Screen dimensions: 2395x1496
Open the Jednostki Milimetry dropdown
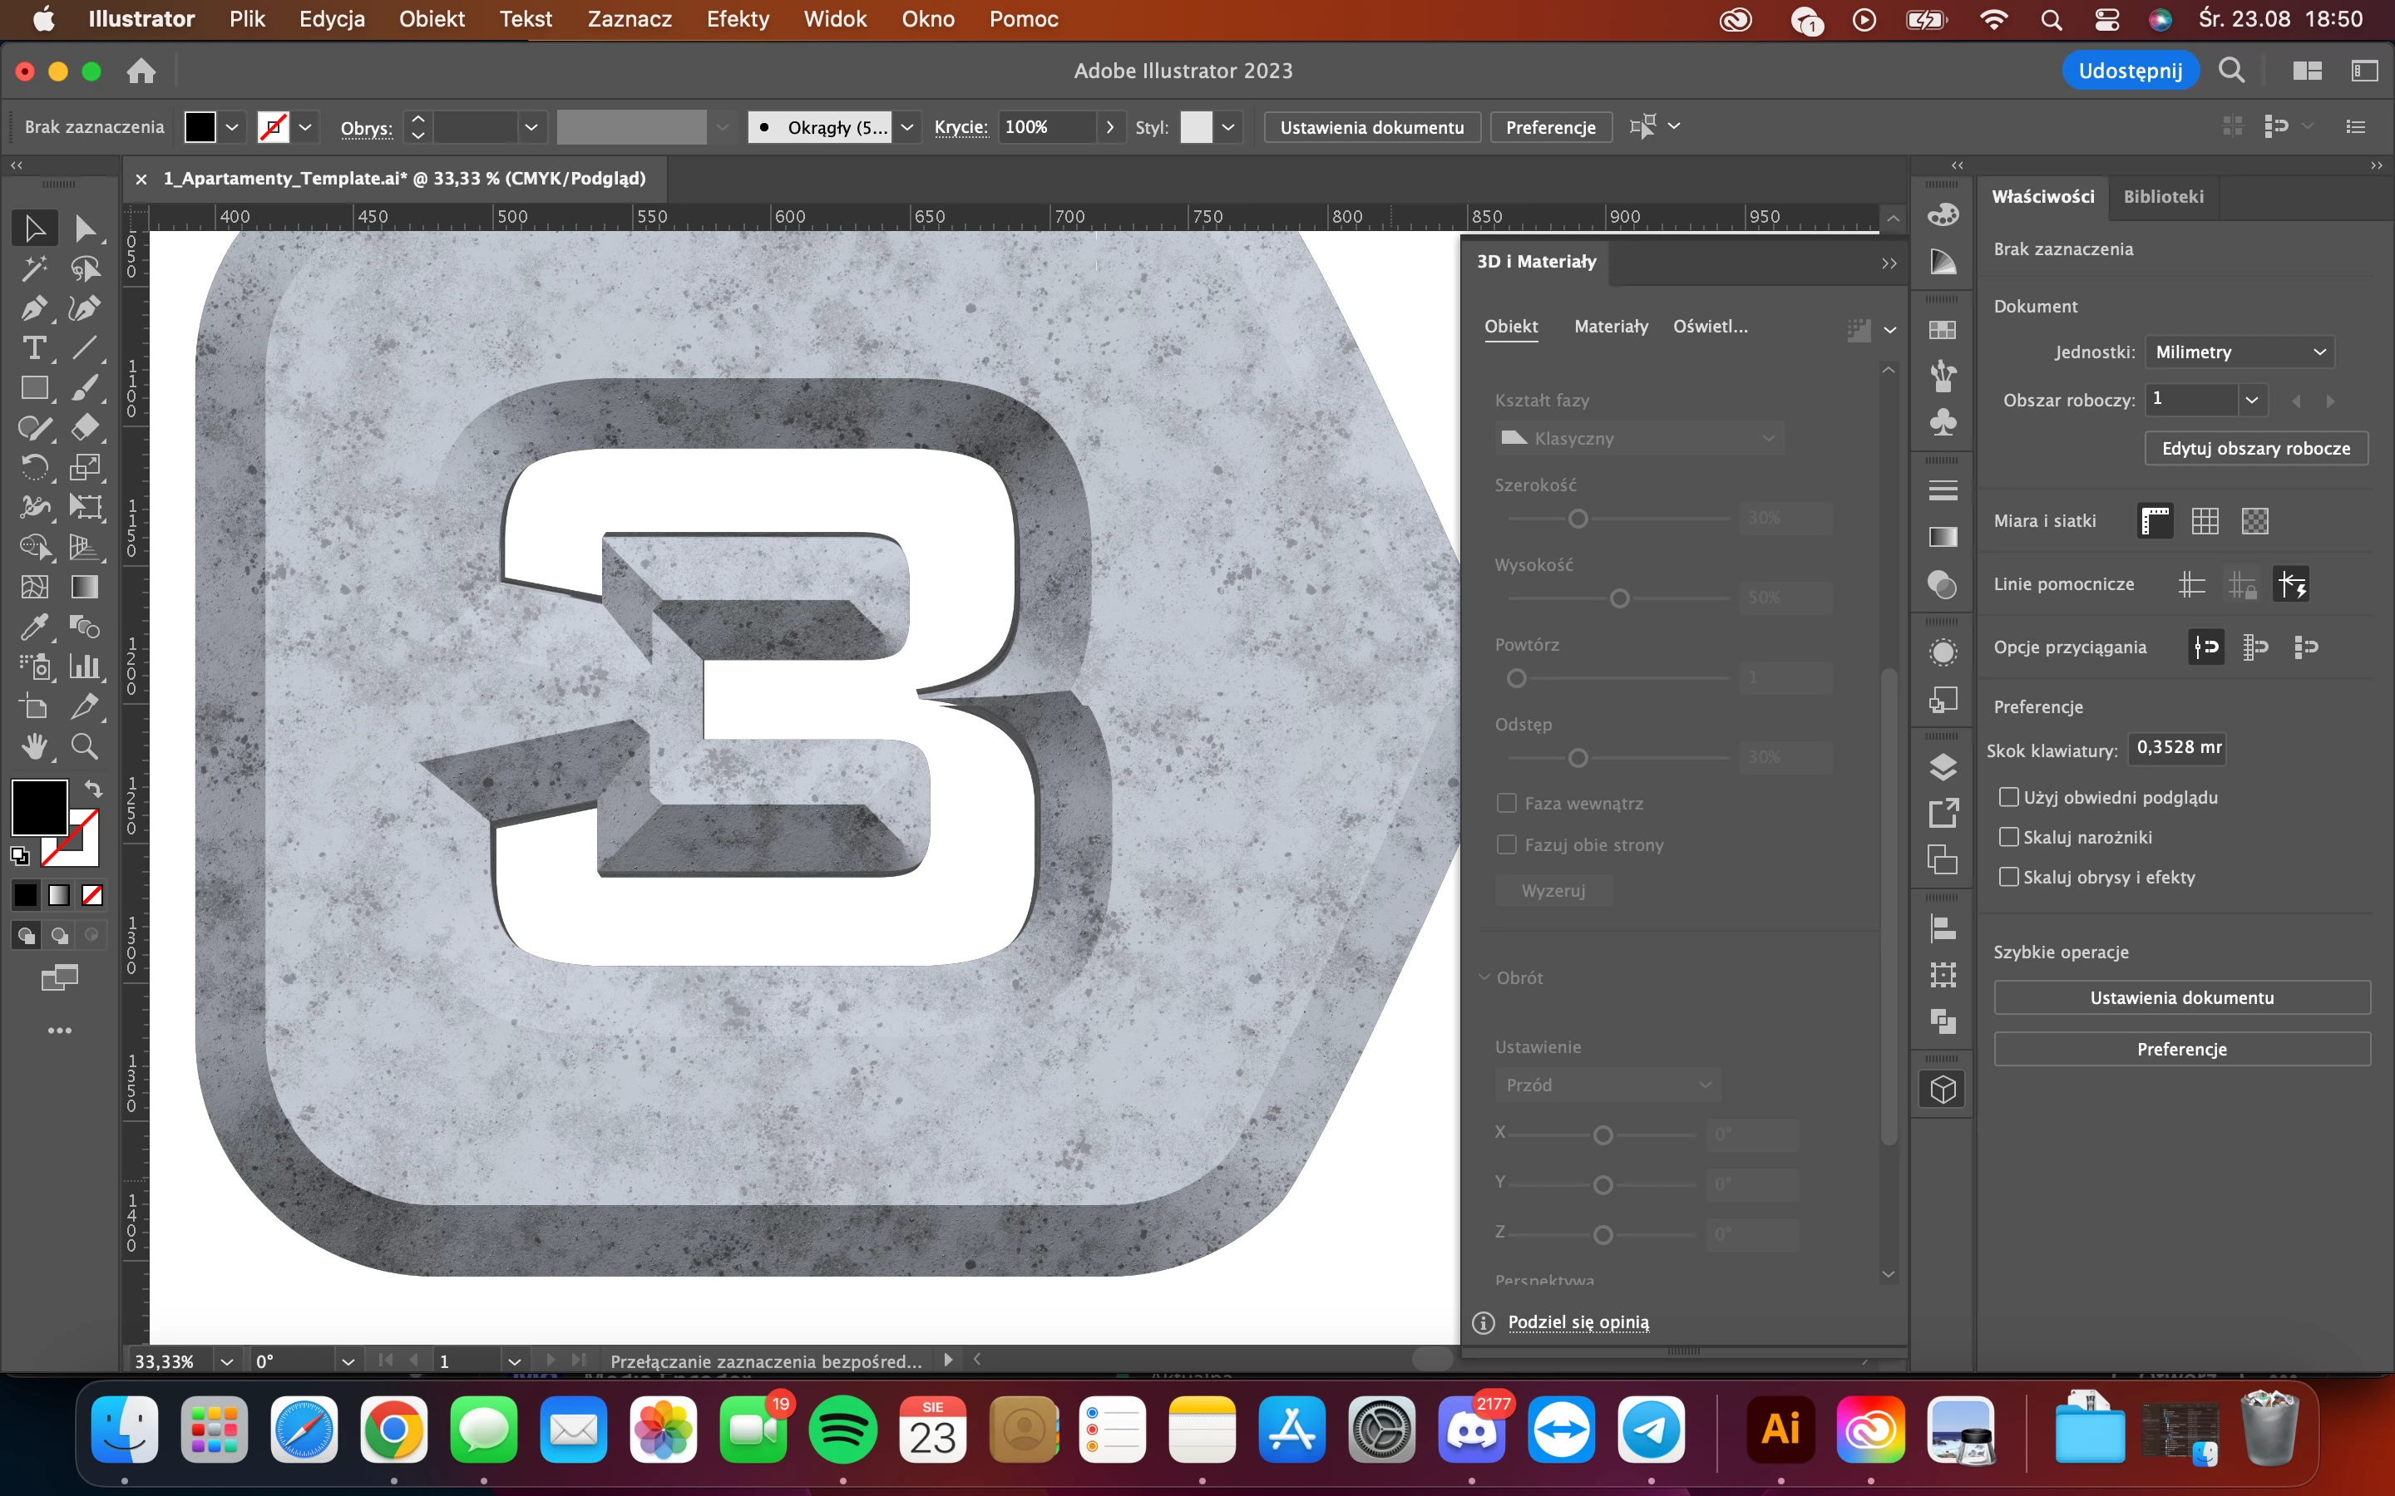2239,352
